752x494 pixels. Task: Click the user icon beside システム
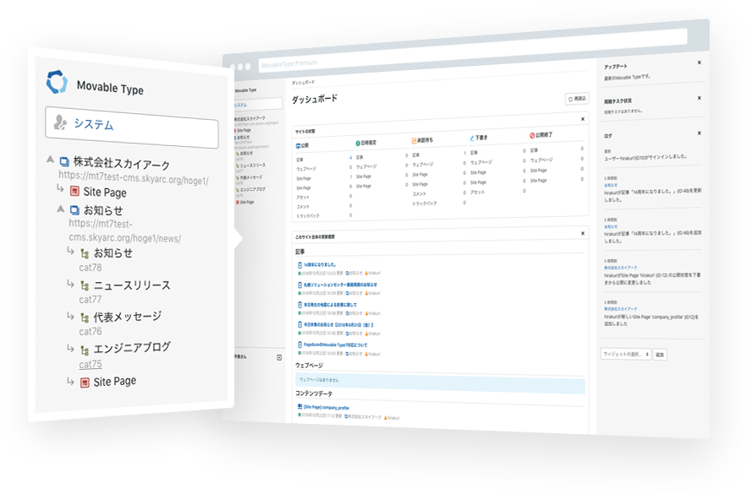coord(60,122)
